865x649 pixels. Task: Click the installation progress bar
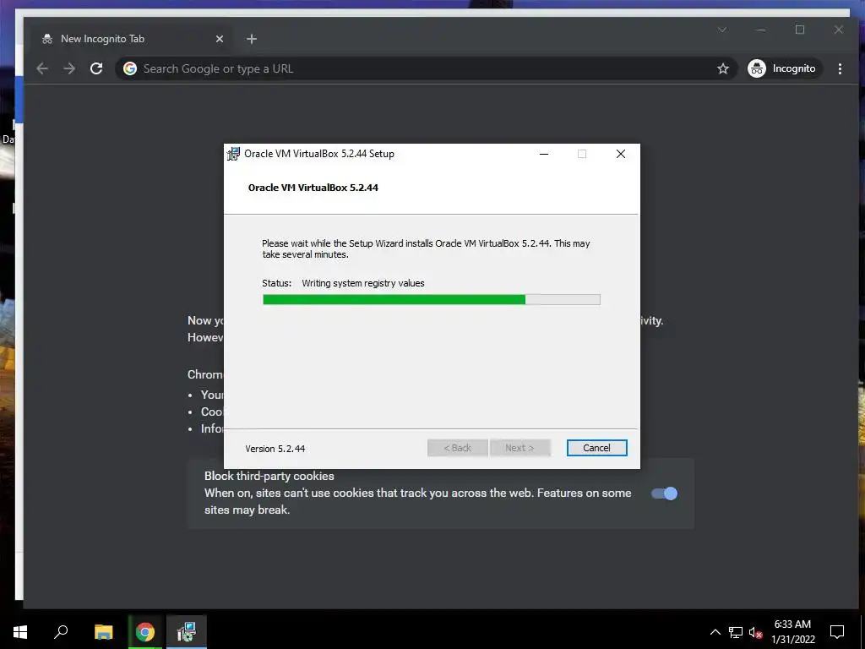tap(432, 300)
